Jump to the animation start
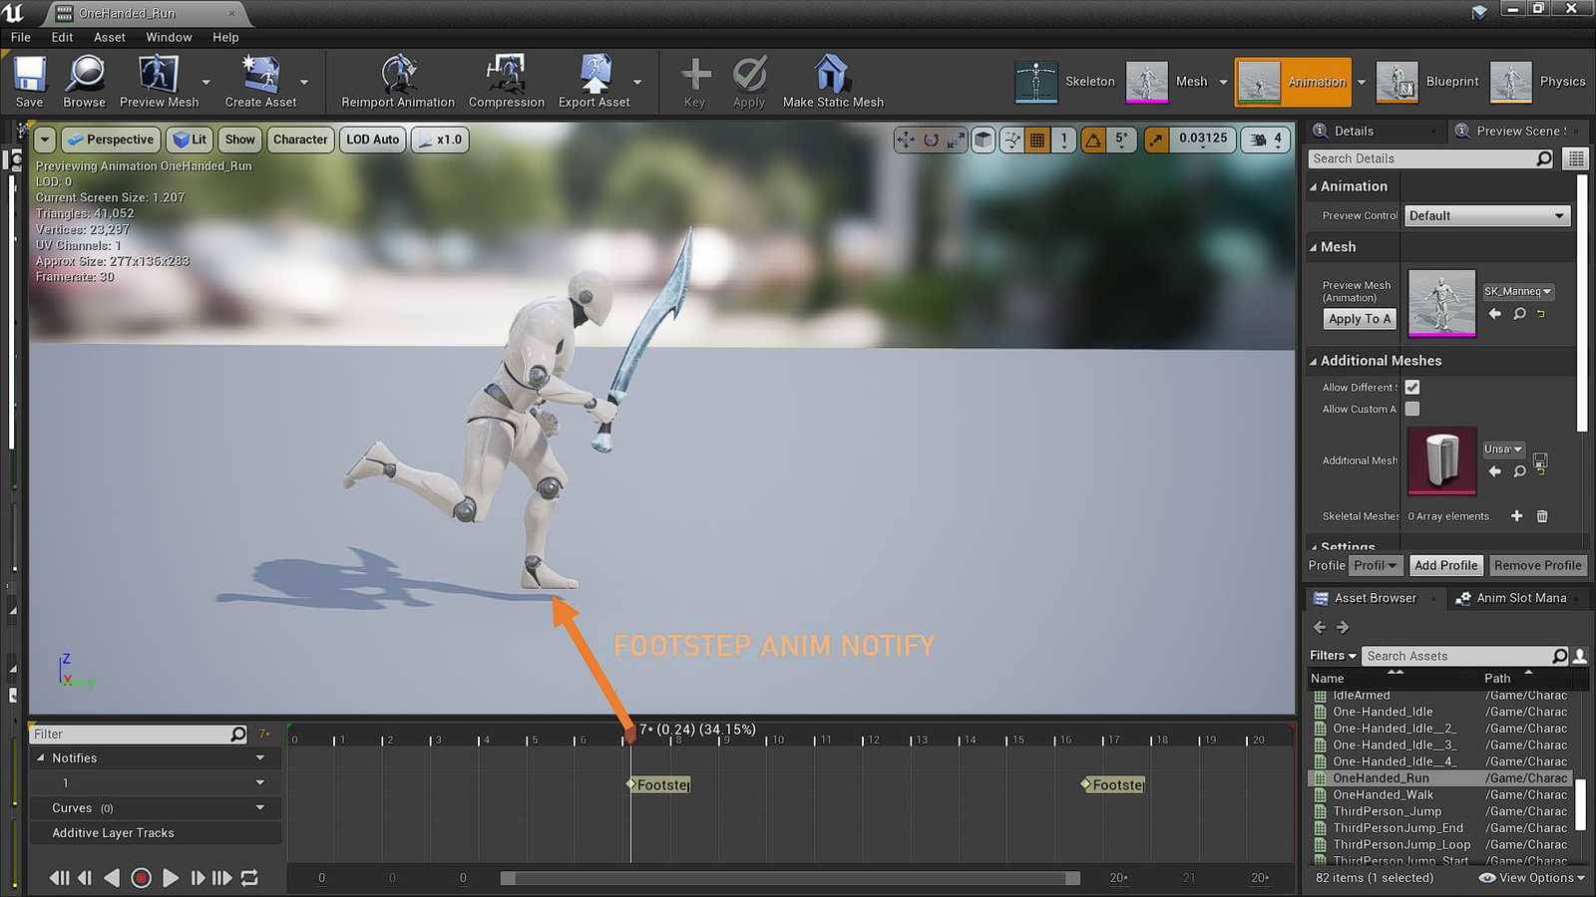 coord(59,878)
